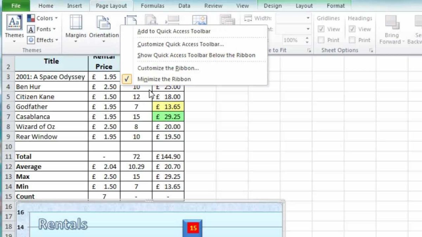Uncheck View under Gridlines

pos(321,29)
